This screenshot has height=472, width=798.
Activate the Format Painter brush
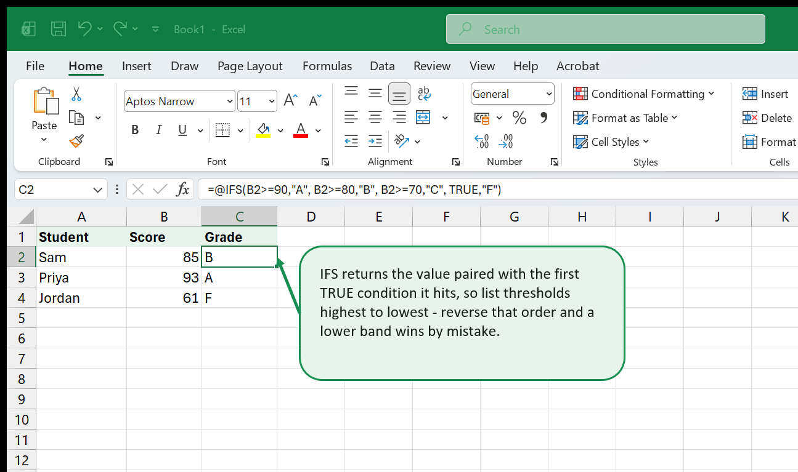(76, 142)
